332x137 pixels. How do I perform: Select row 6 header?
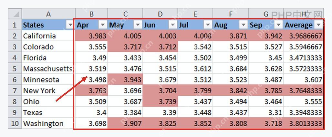[x=15, y=79]
